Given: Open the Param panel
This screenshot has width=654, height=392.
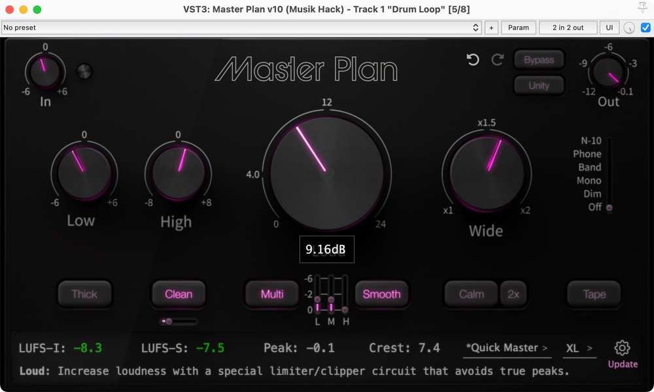Looking at the screenshot, I should coord(519,27).
